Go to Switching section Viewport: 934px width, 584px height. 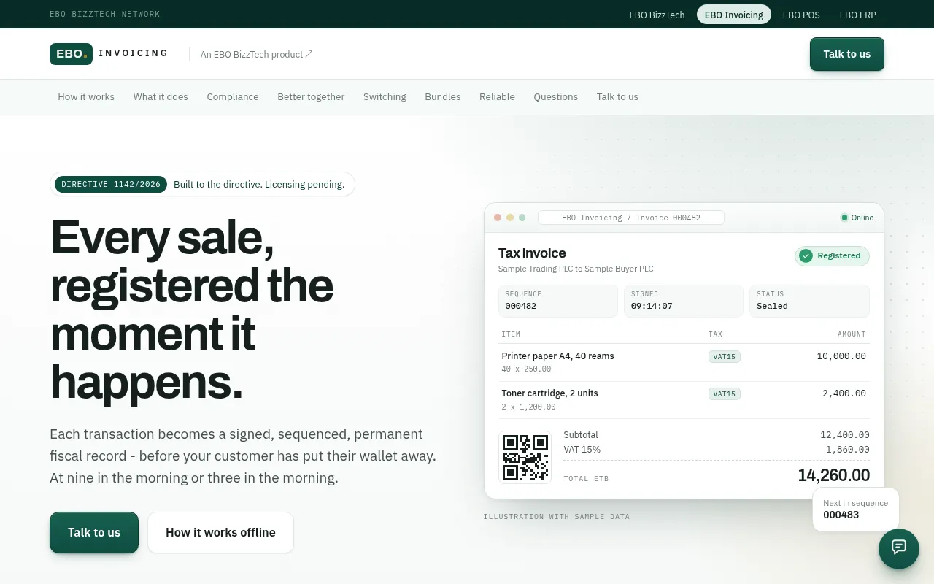385,97
